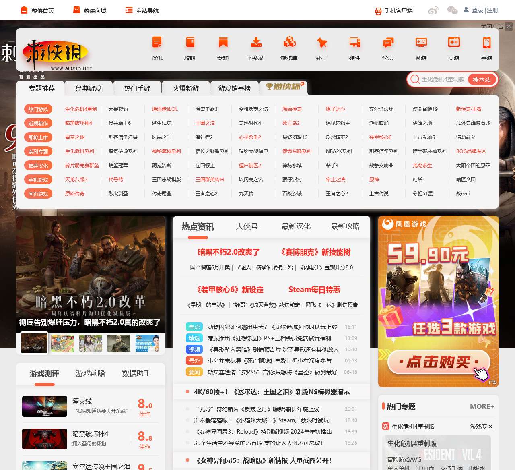
Task: Focus the search box with 生化危机4重制版
Action: [443, 79]
